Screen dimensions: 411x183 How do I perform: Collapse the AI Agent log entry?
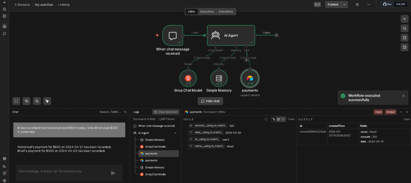coord(175,133)
